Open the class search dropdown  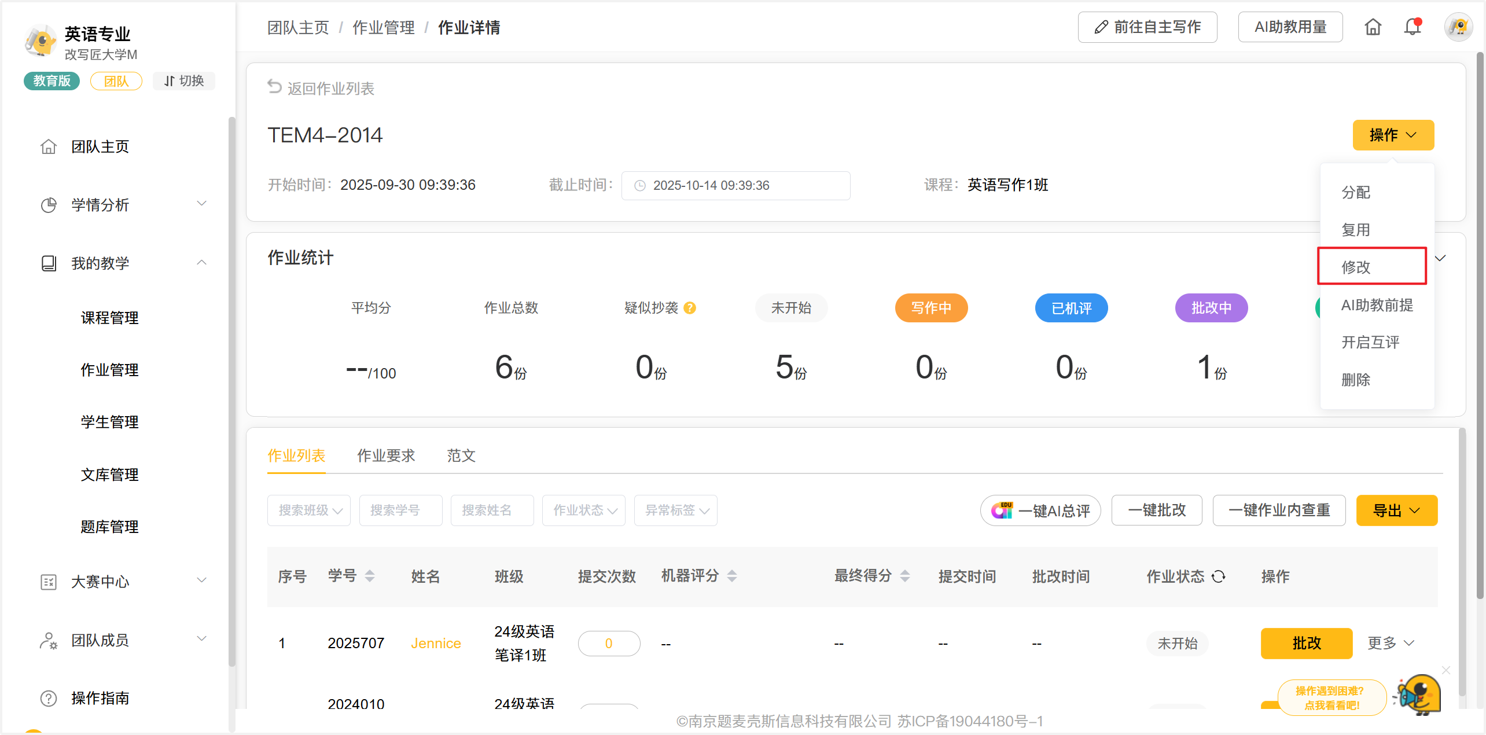308,510
